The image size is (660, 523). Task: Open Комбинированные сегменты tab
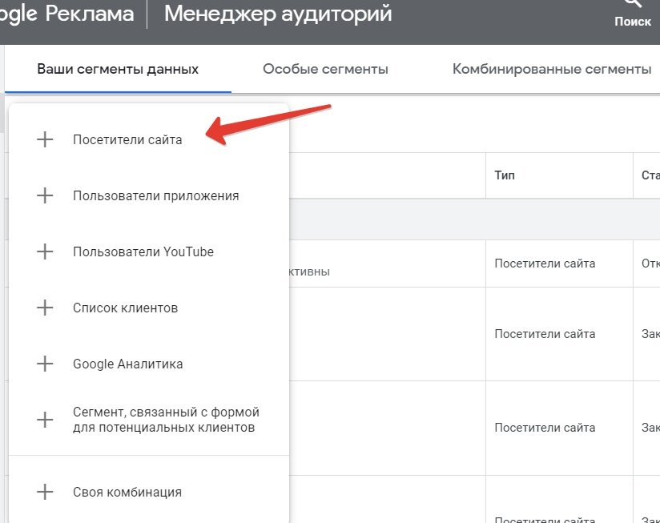(x=552, y=69)
